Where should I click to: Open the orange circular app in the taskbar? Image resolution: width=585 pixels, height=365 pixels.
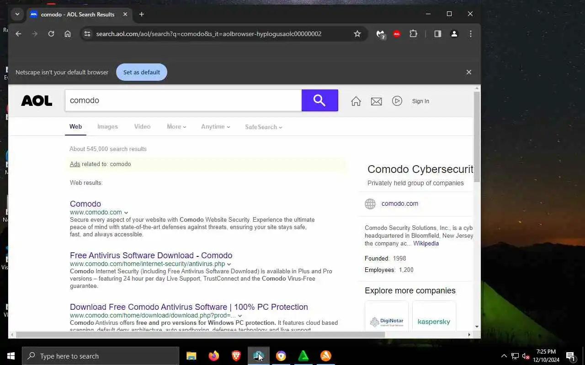coord(326,356)
